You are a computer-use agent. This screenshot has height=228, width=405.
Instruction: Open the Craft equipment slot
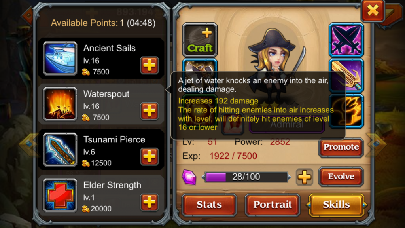coord(200,40)
